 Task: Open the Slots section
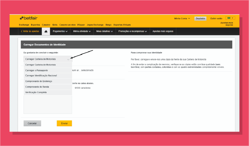[x=55, y=25]
